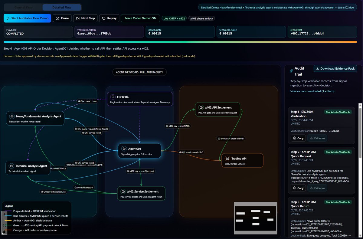Click the verificationHash value card
363x239 pixels.
[109, 32]
